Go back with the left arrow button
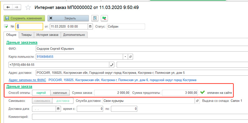The width and height of the screenshot is (248, 123). pyautogui.click(x=8, y=7)
